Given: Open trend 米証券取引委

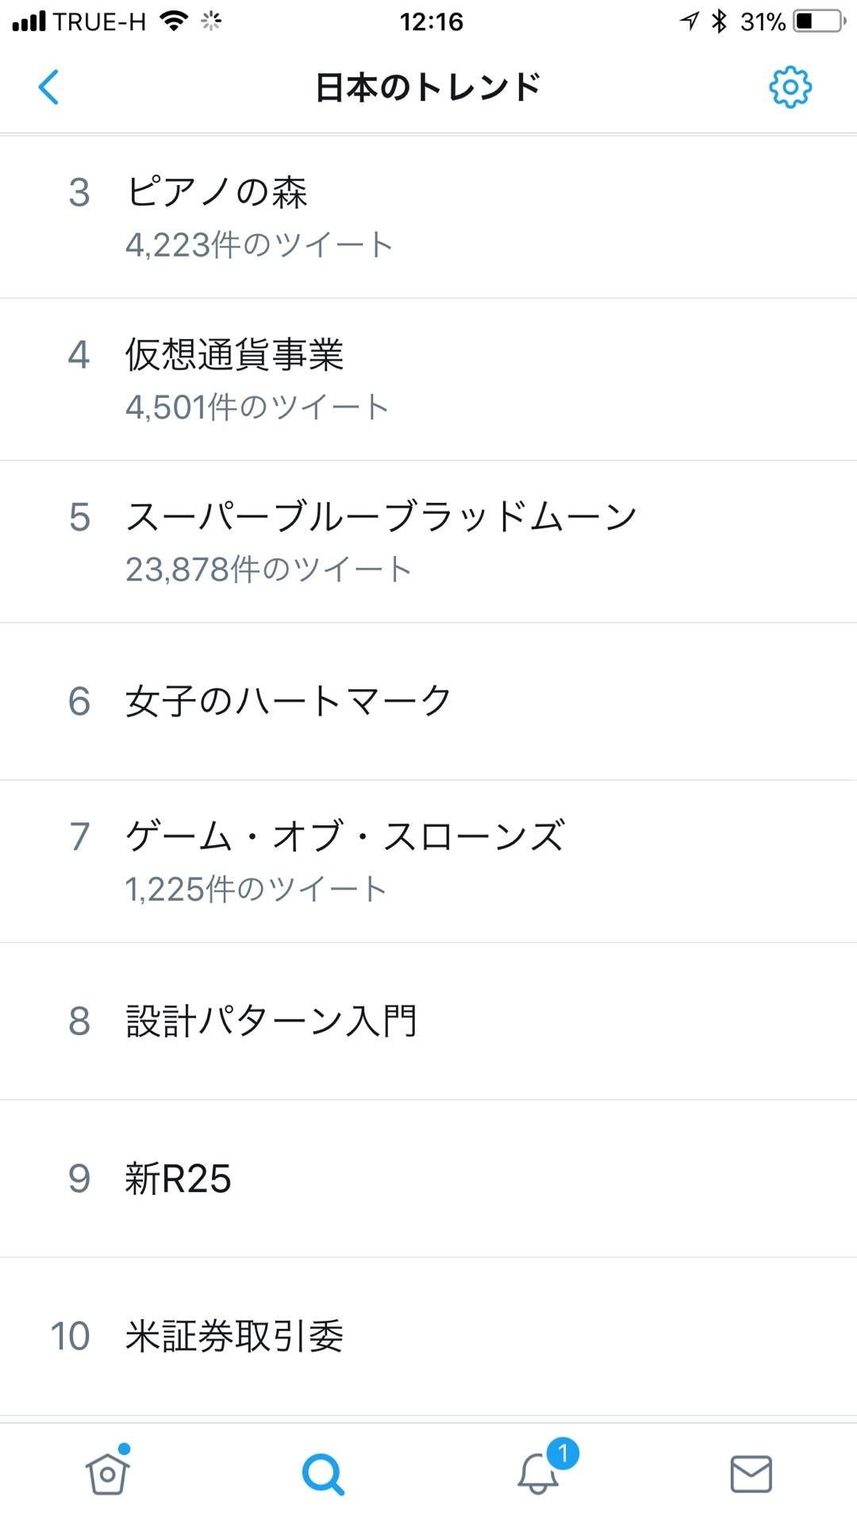Looking at the screenshot, I should click(x=428, y=1336).
